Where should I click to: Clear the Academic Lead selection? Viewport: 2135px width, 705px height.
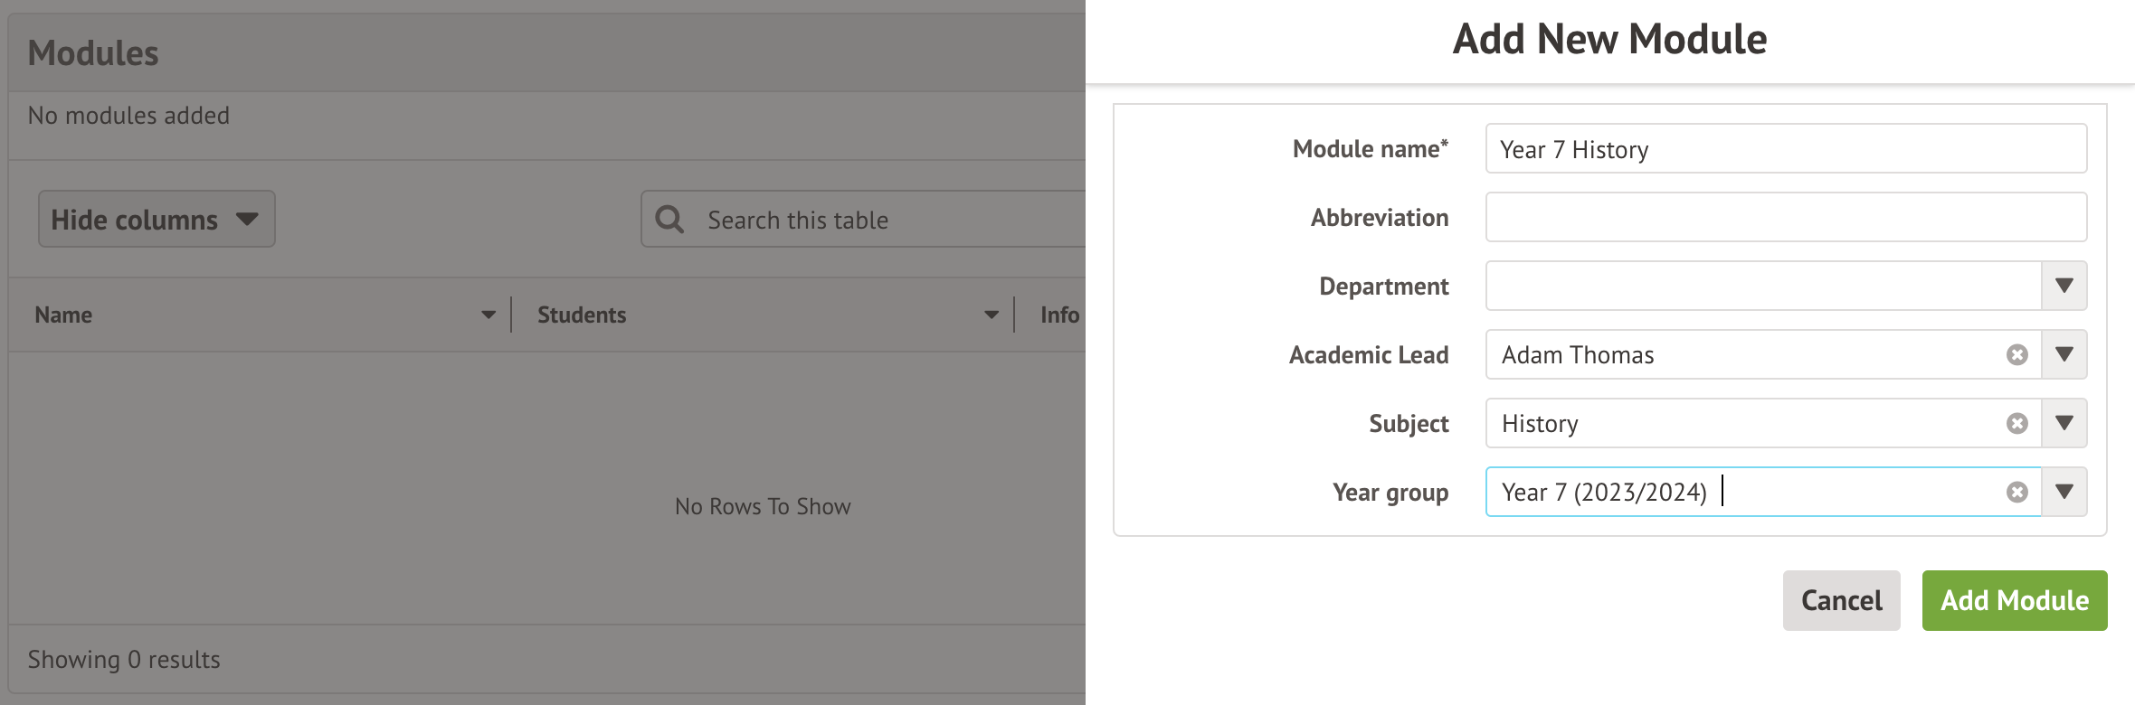(x=2016, y=354)
